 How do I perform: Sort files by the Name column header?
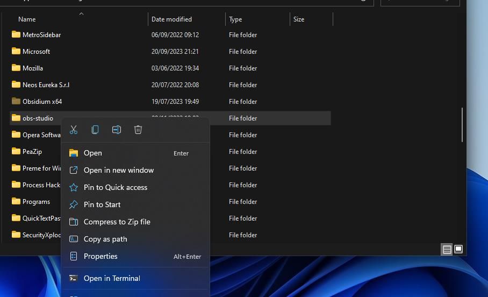pos(27,19)
